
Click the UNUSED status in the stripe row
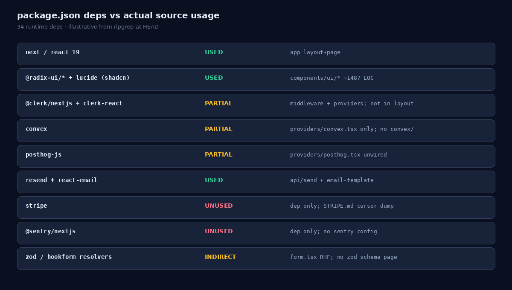(x=219, y=206)
